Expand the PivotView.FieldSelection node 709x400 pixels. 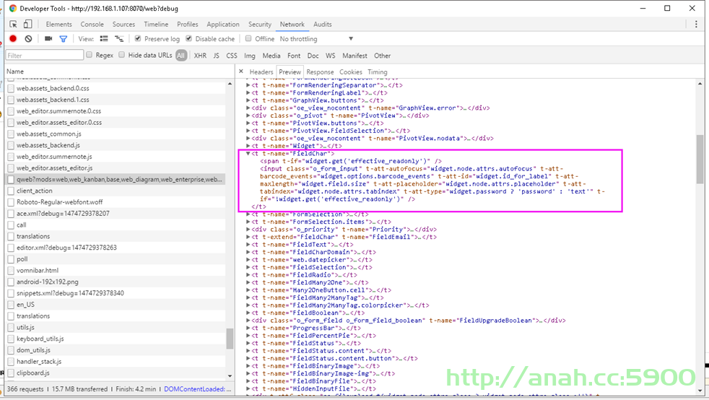point(248,131)
